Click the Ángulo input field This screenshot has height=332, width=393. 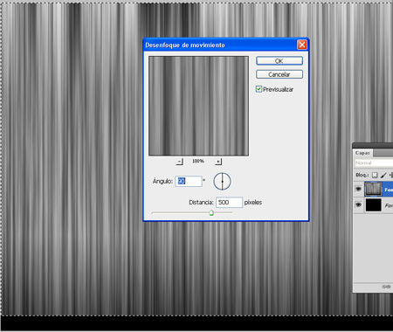coord(188,181)
